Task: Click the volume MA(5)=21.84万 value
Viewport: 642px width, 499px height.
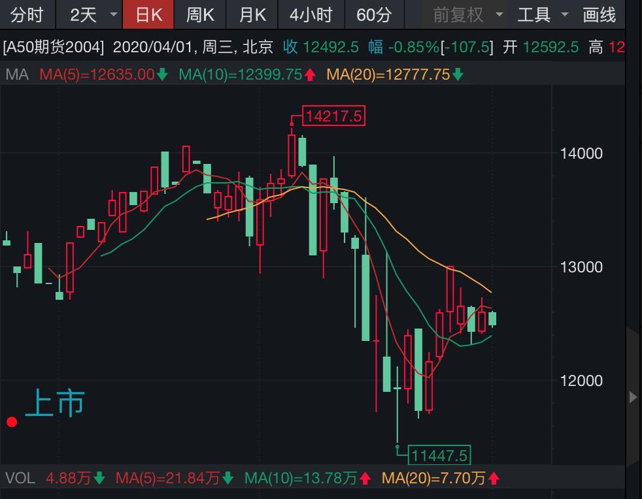Action: 168,477
